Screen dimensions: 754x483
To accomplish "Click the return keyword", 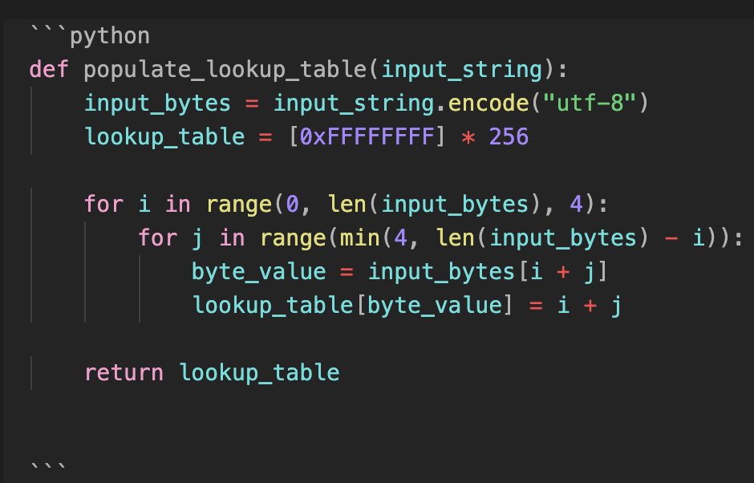I will (x=124, y=373).
